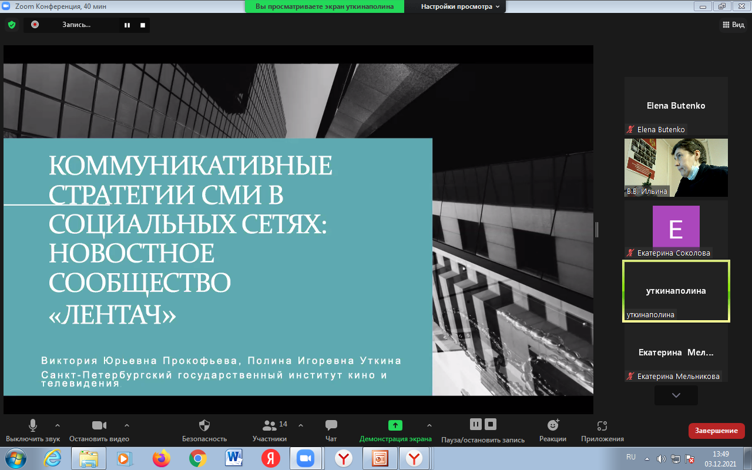Mute microphone with Выключить звук
The height and width of the screenshot is (470, 752).
click(x=33, y=431)
